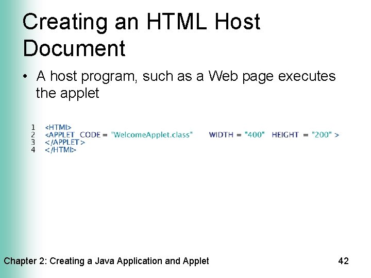Click the bullet text 'A host program, such as a Web page'

click(154, 76)
